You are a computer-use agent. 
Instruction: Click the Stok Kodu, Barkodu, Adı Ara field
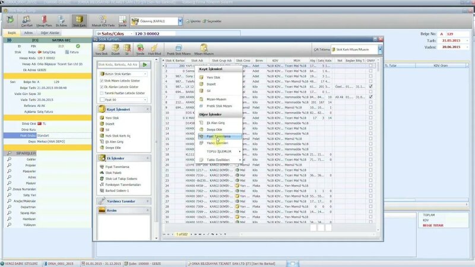coord(118,65)
